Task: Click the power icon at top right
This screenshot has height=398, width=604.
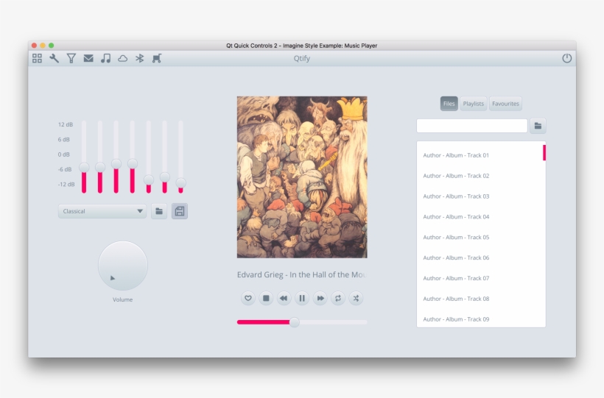Action: (x=566, y=59)
